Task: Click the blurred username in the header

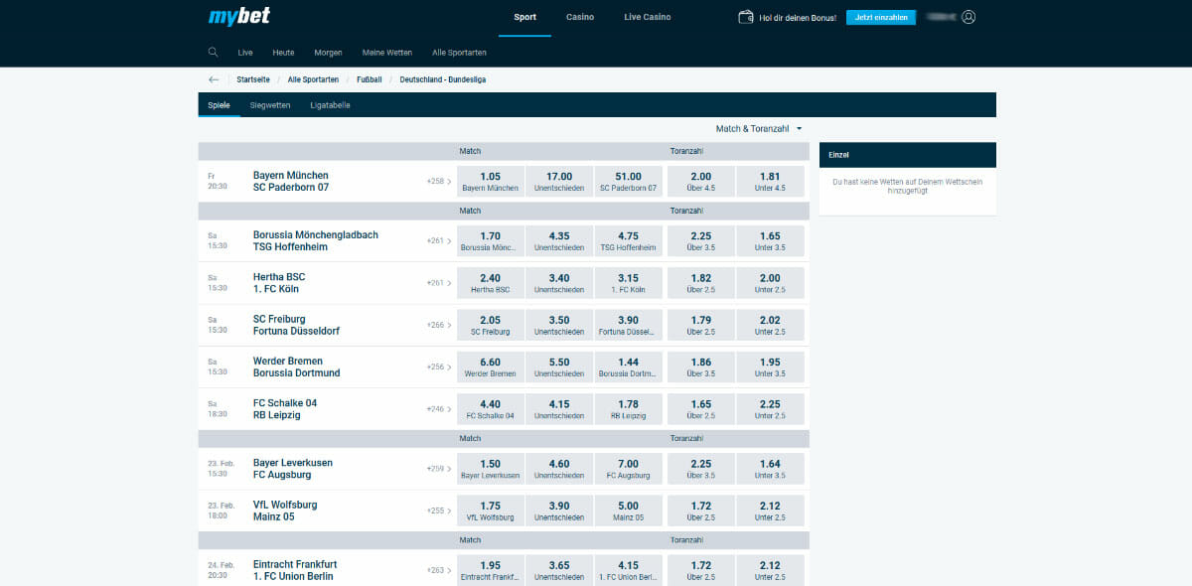Action: coord(941,17)
